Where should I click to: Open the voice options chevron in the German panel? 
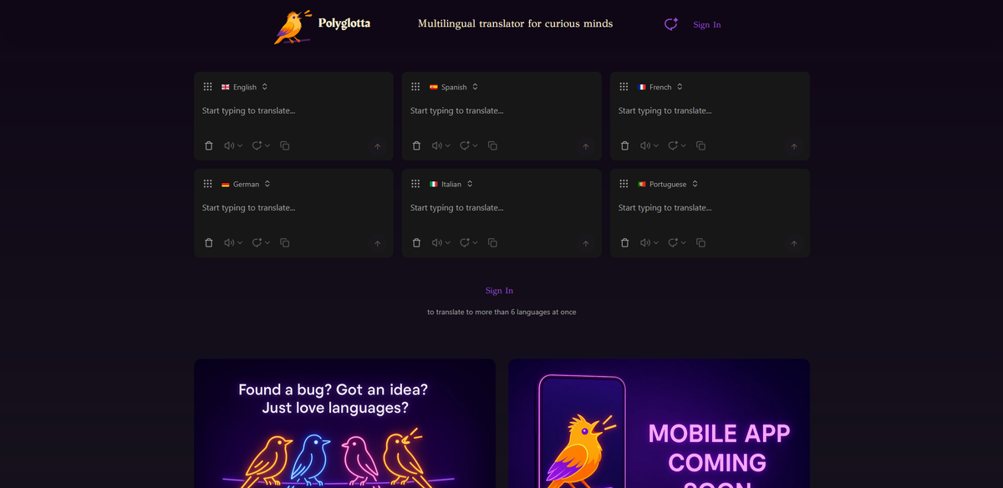tap(241, 243)
